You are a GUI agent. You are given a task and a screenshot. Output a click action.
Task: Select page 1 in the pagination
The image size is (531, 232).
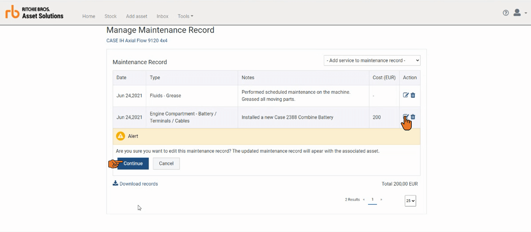[x=372, y=199]
